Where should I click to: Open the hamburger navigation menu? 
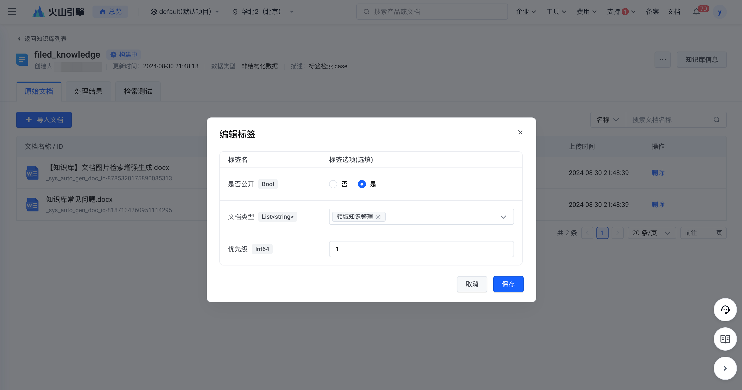click(x=12, y=12)
